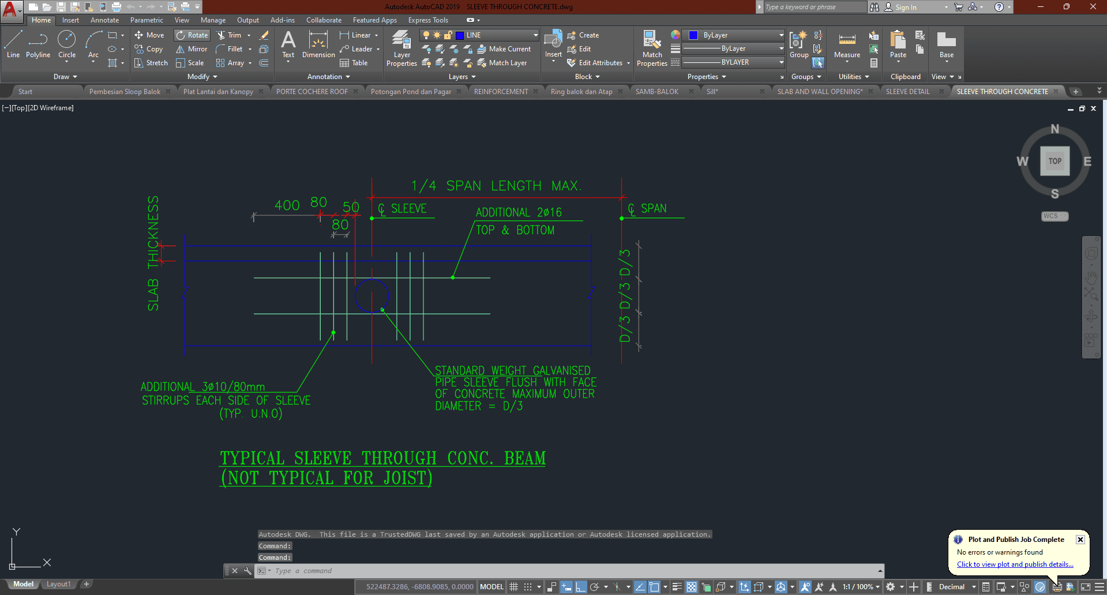Click the Match Properties tool
Viewport: 1107px width, 595px height.
(652, 48)
